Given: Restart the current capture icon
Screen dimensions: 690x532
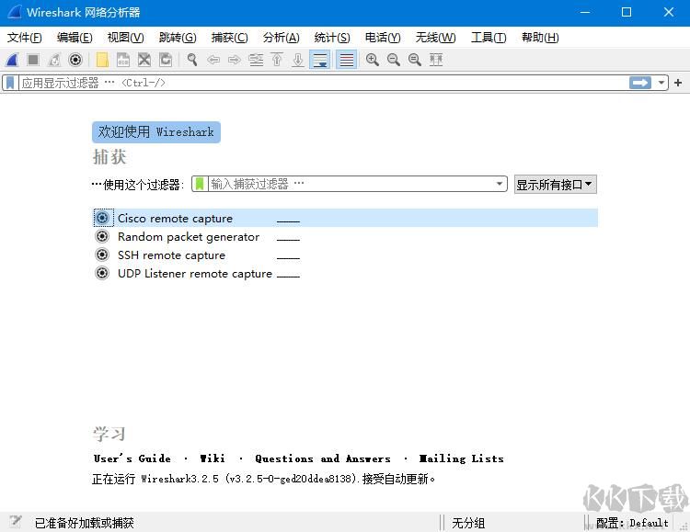Looking at the screenshot, I should point(54,60).
